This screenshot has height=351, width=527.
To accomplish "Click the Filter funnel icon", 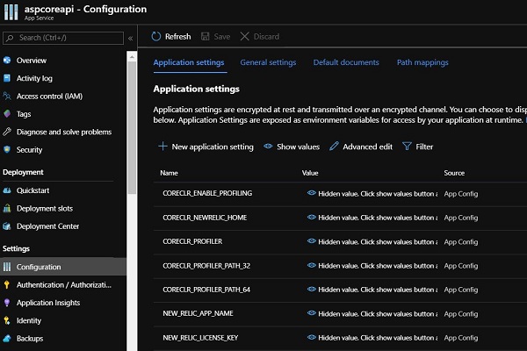I will 407,147.
